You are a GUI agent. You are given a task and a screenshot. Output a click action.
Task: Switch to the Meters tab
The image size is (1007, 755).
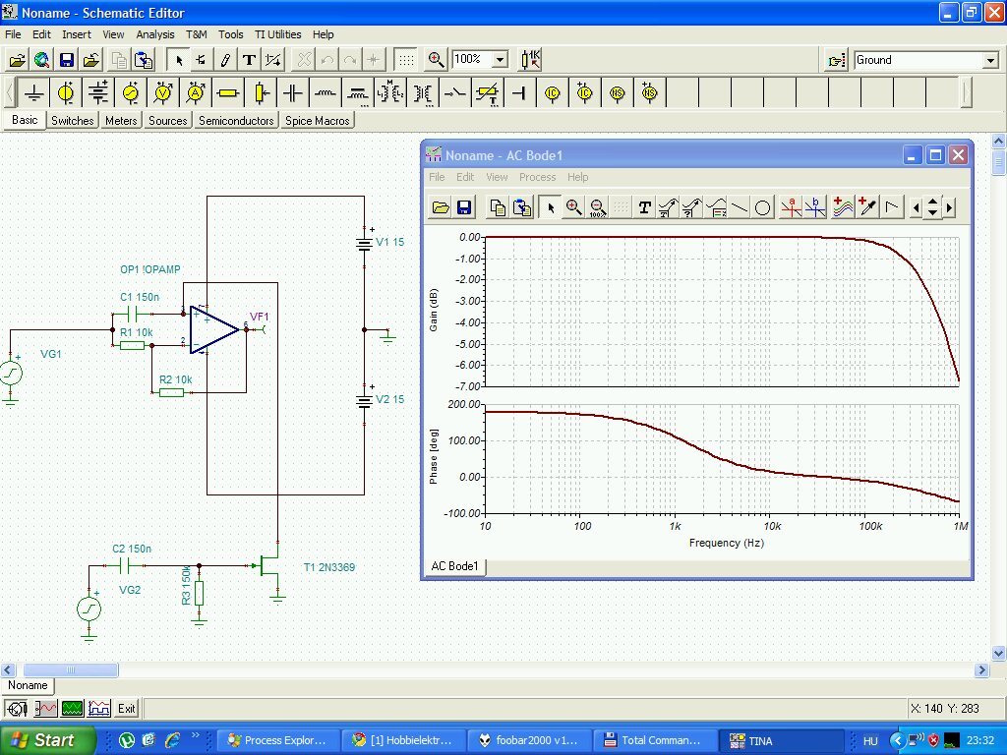coord(121,121)
